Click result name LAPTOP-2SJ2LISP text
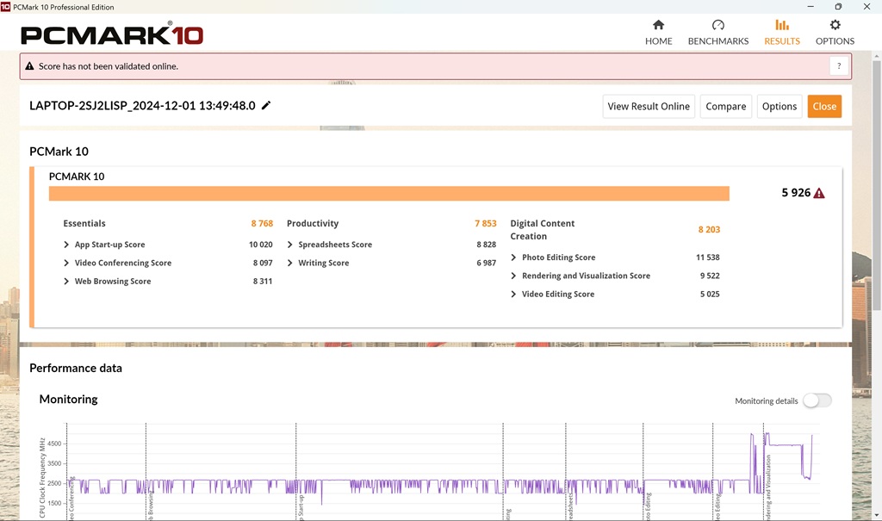The width and height of the screenshot is (882, 521). (142, 105)
